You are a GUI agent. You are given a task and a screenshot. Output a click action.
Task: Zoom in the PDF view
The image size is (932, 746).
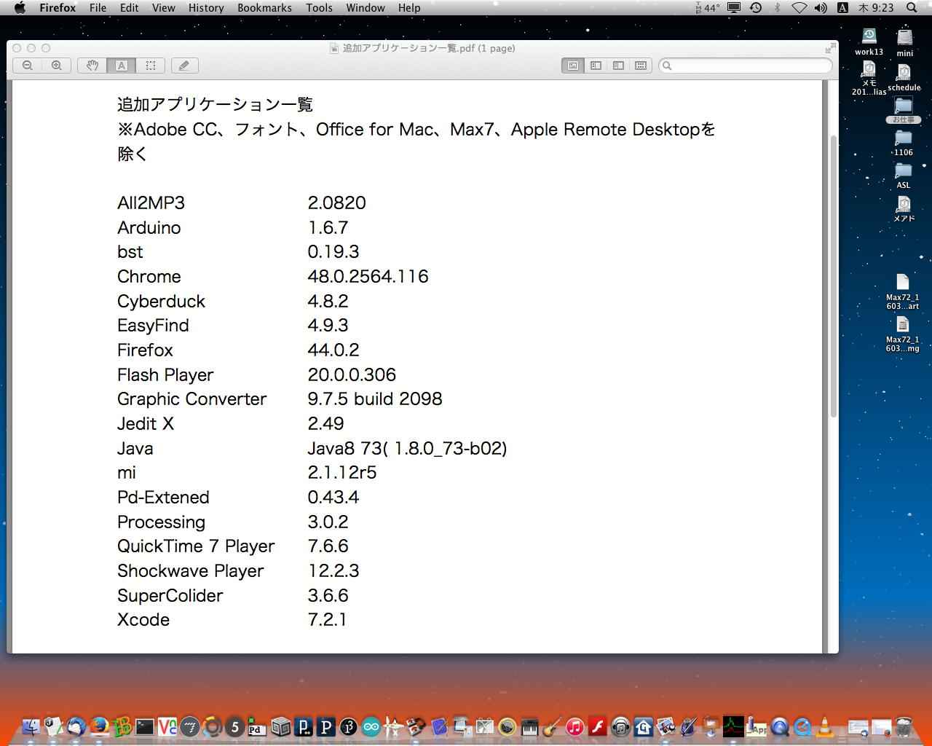pos(56,66)
